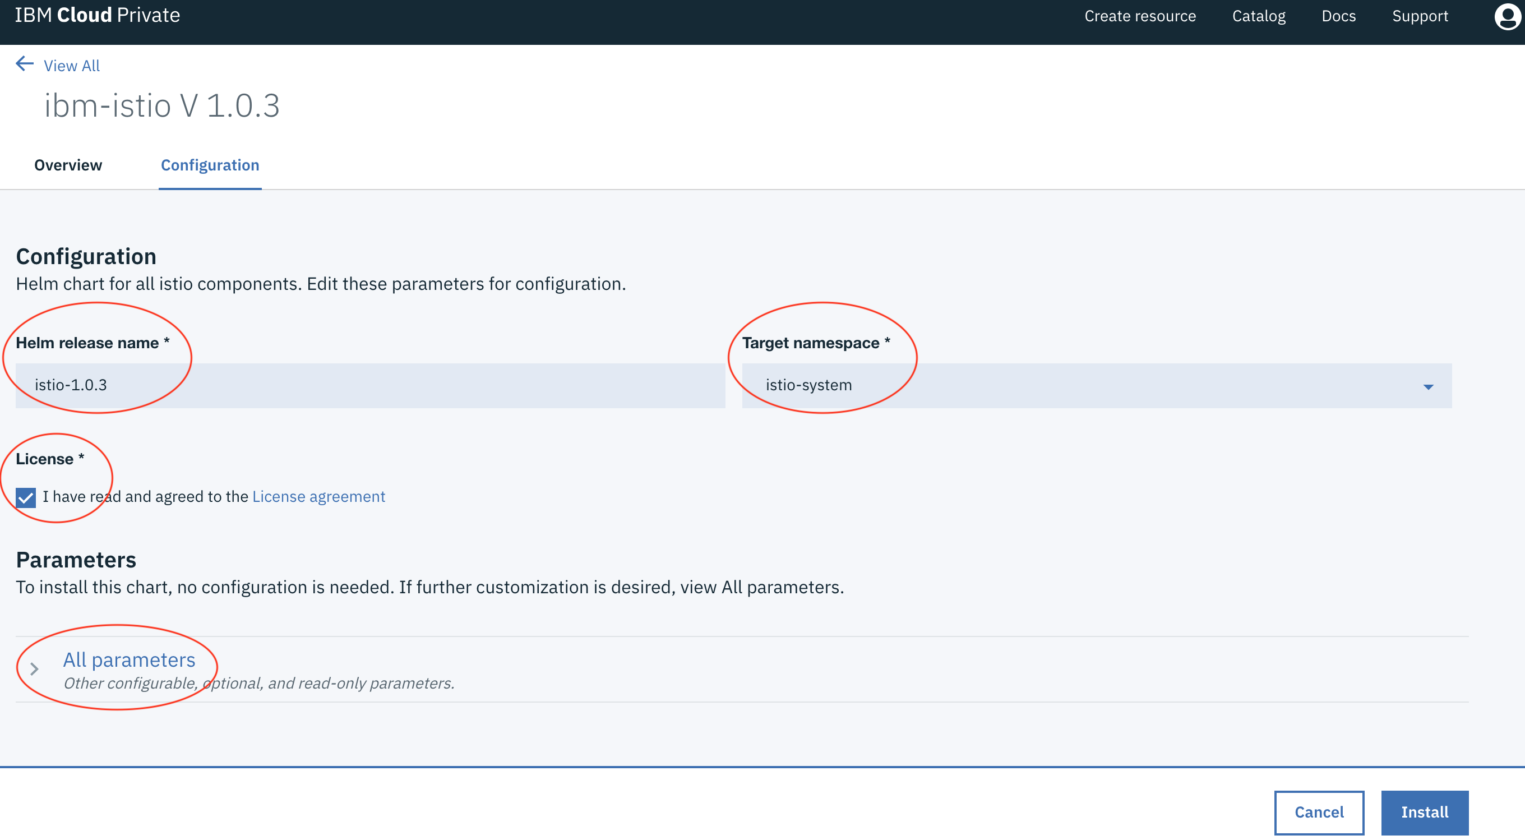Toggle the license agreement checkbox
1525x840 pixels.
tap(26, 497)
